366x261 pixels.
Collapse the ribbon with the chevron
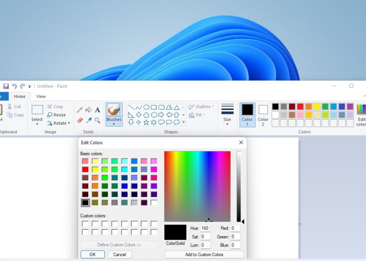(365, 96)
